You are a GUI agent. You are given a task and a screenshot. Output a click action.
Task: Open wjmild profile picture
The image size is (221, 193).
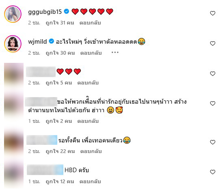pyautogui.click(x=13, y=44)
